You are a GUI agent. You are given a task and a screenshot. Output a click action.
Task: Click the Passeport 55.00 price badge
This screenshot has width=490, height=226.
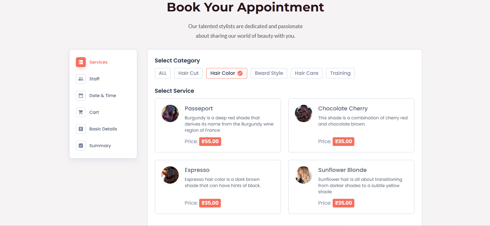(x=210, y=142)
